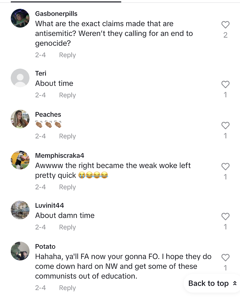Open Memphiscraka4 football avatar
240x301 pixels.
[20, 160]
